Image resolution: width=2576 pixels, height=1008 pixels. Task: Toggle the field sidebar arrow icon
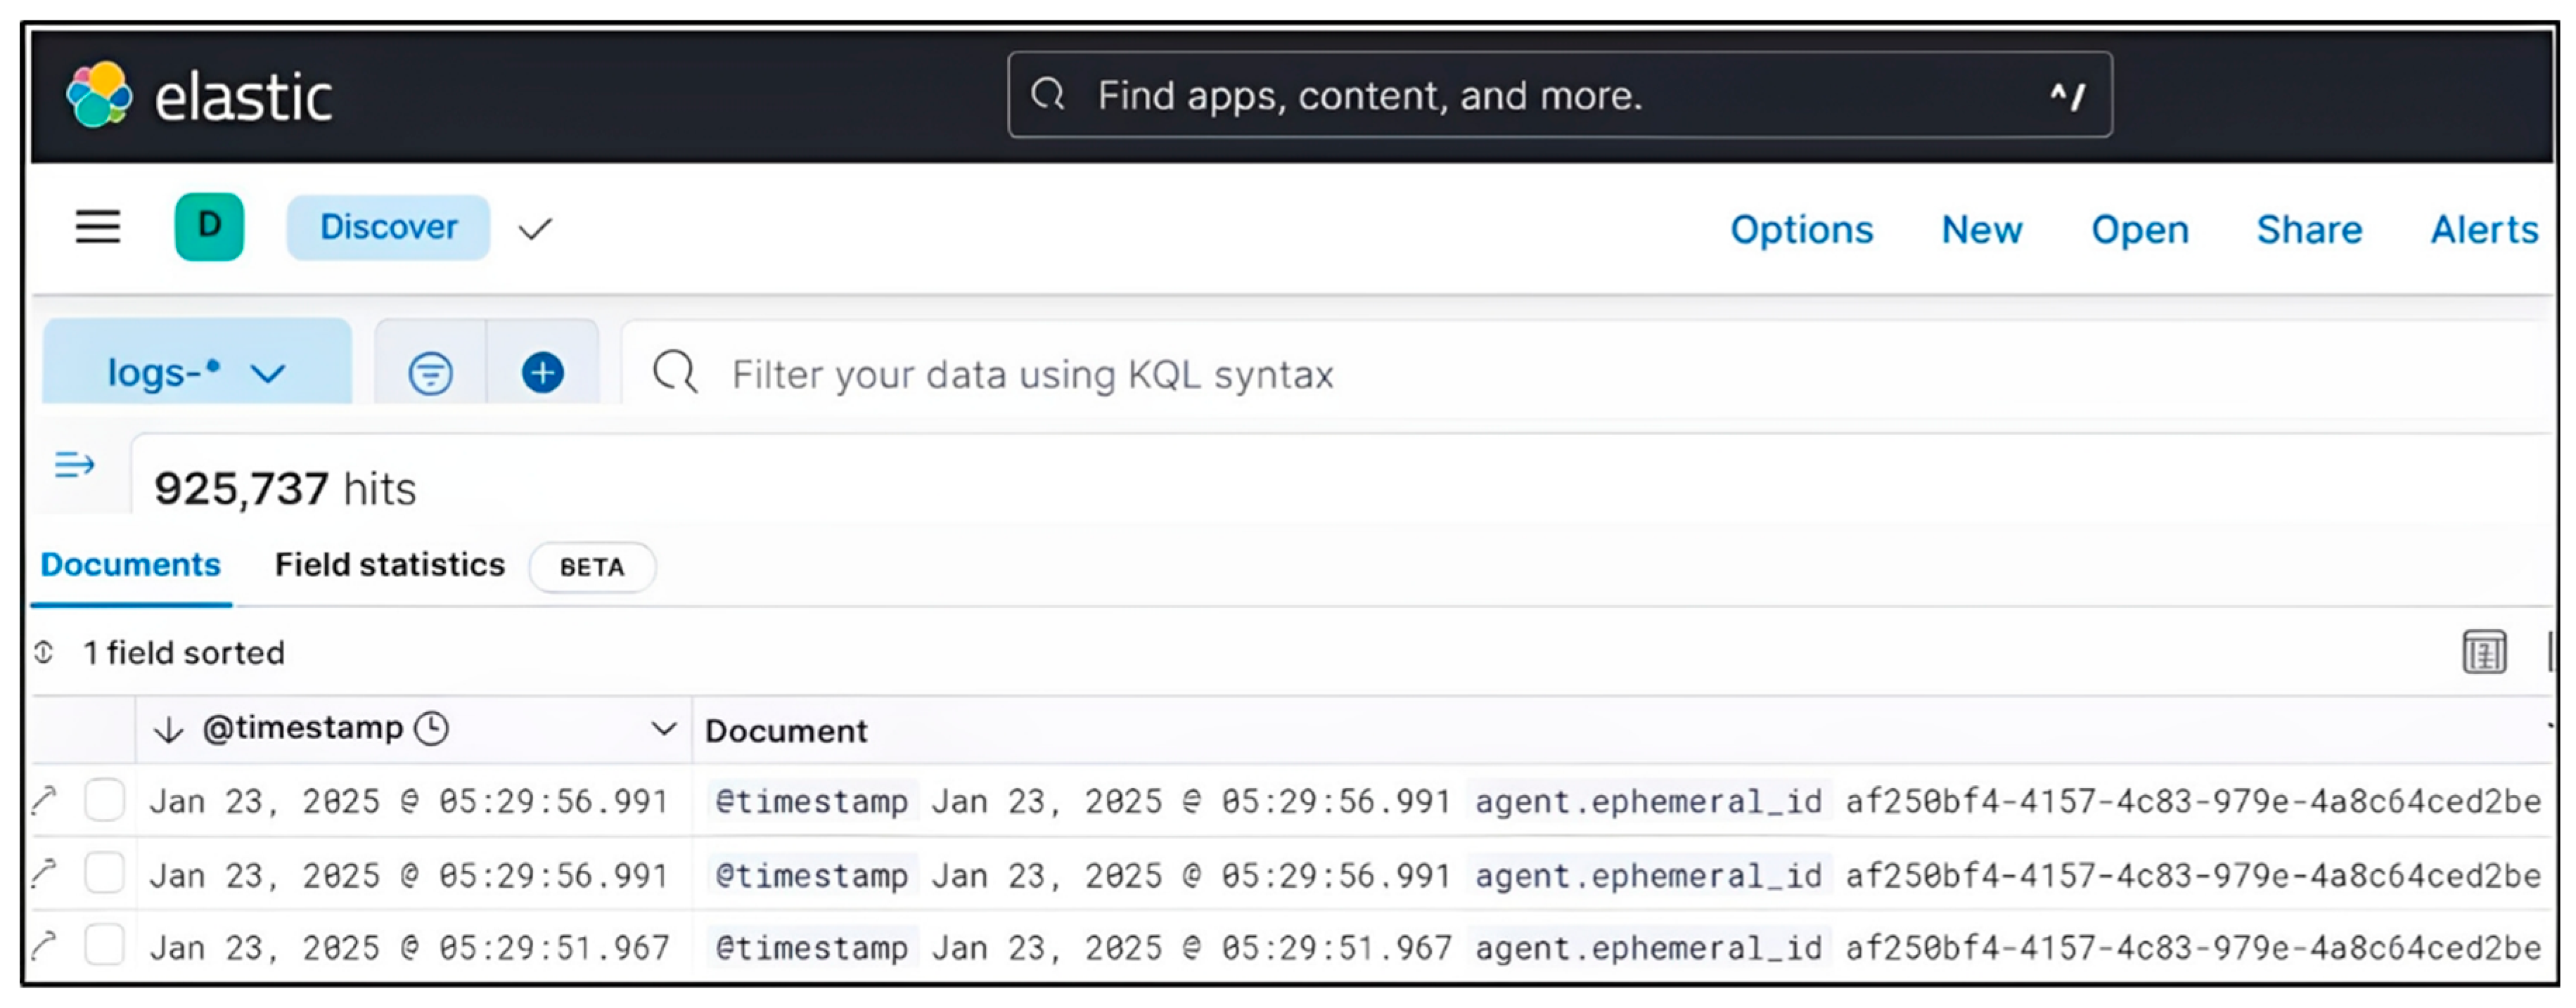tap(74, 465)
